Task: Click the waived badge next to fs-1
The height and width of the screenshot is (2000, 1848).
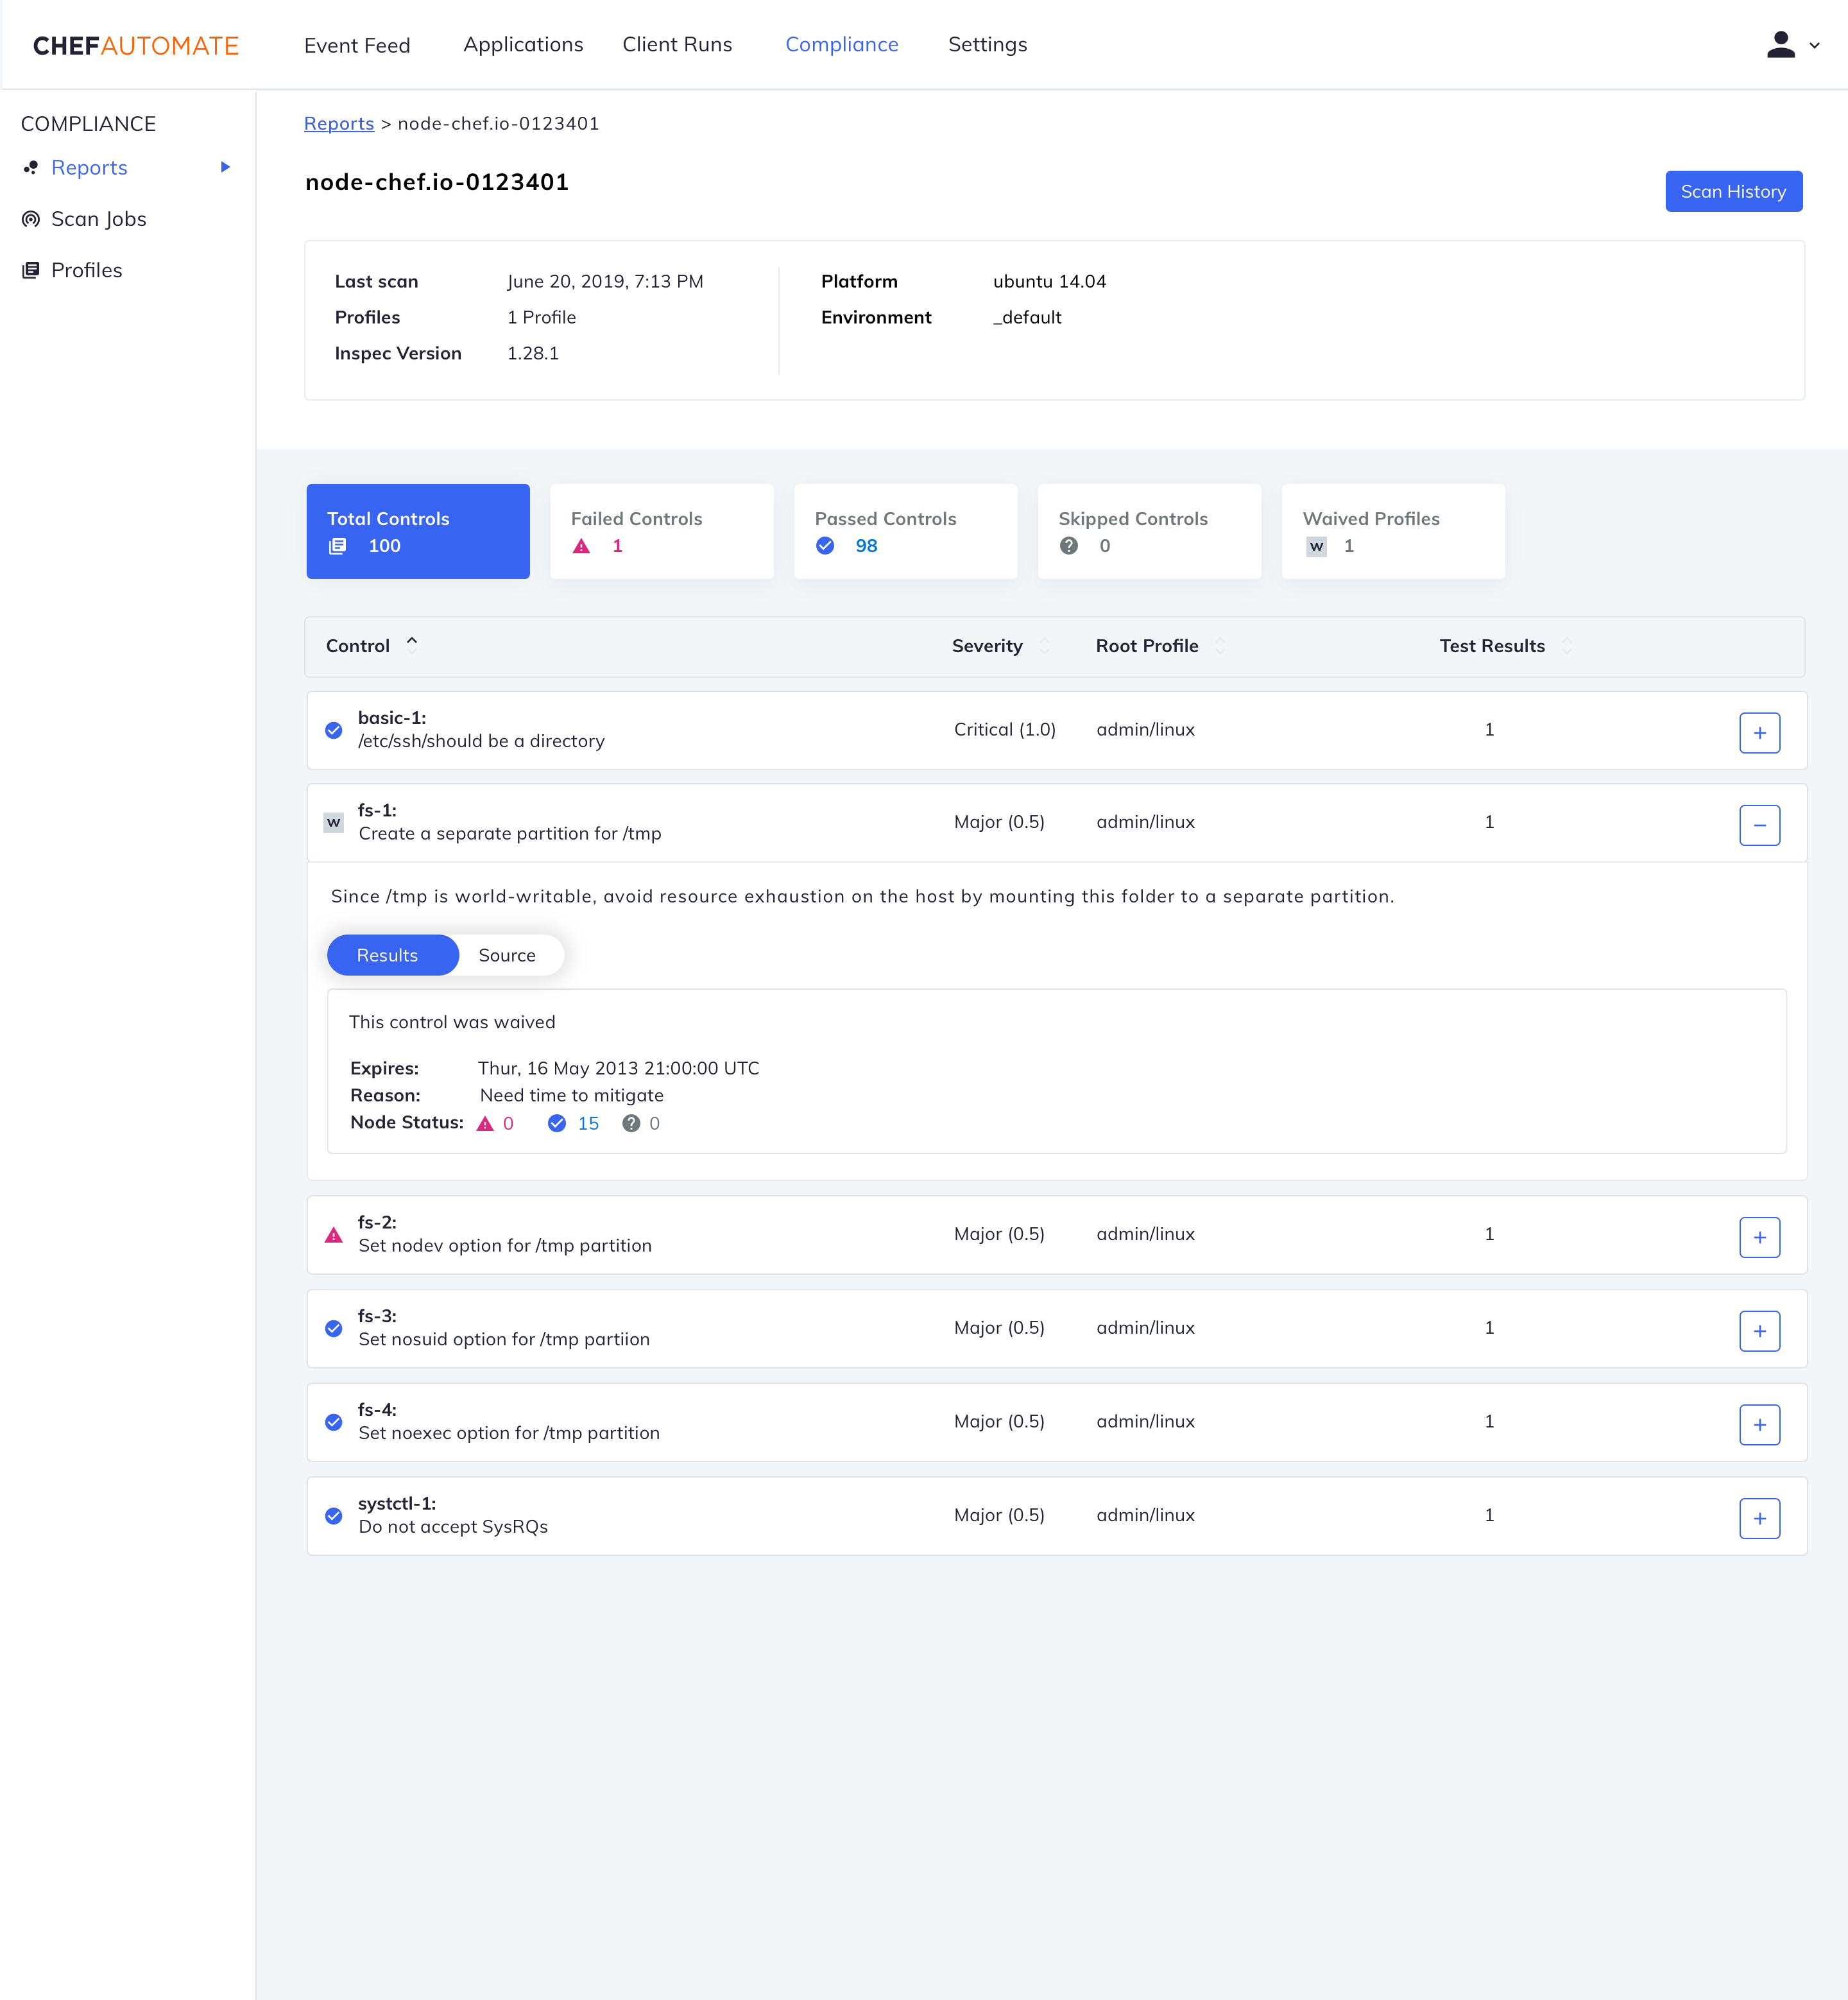Action: tap(333, 822)
